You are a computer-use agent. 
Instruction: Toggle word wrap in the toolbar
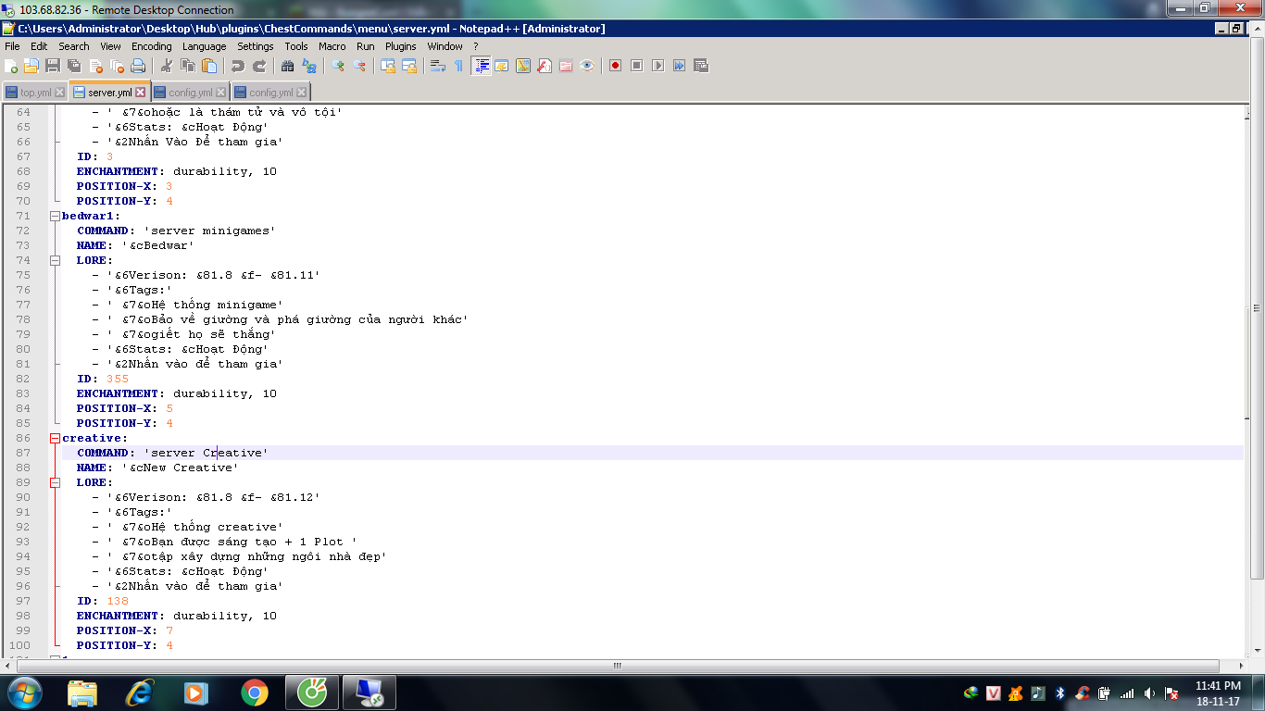pyautogui.click(x=438, y=66)
